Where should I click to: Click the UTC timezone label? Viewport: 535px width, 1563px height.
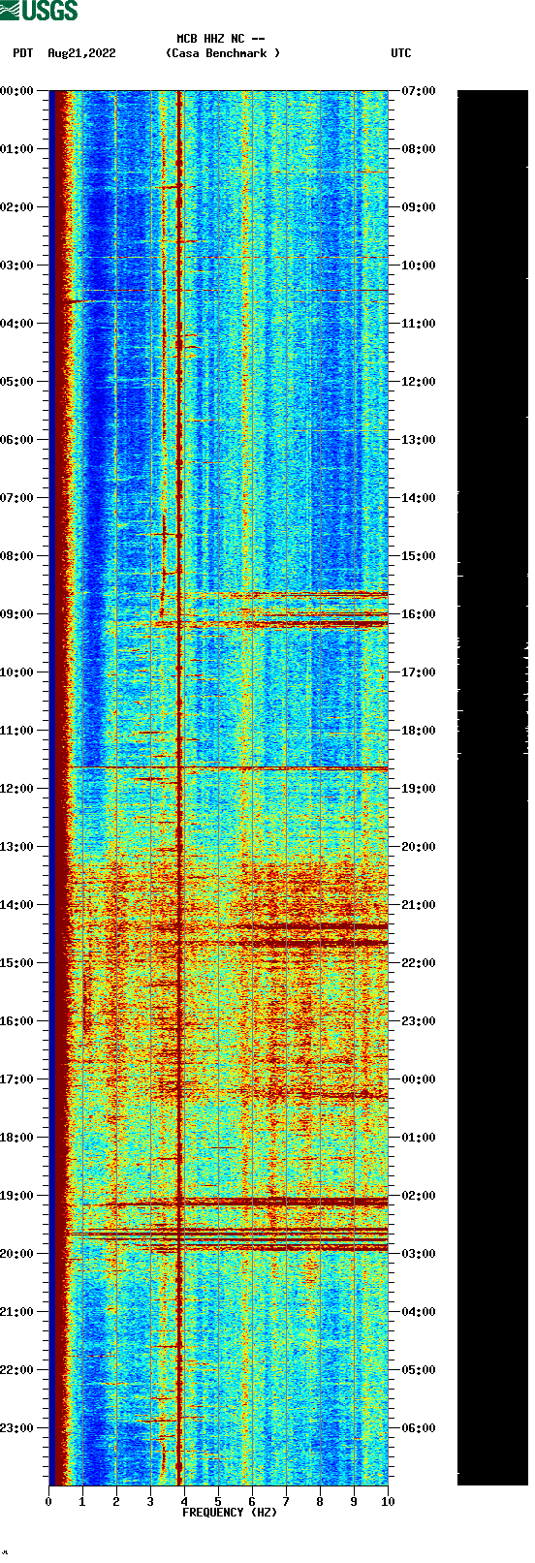(x=401, y=53)
